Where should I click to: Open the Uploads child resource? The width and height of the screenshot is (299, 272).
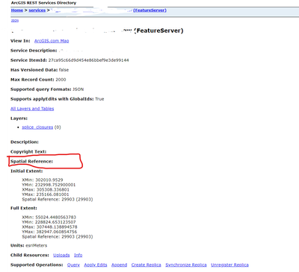tap(61, 255)
